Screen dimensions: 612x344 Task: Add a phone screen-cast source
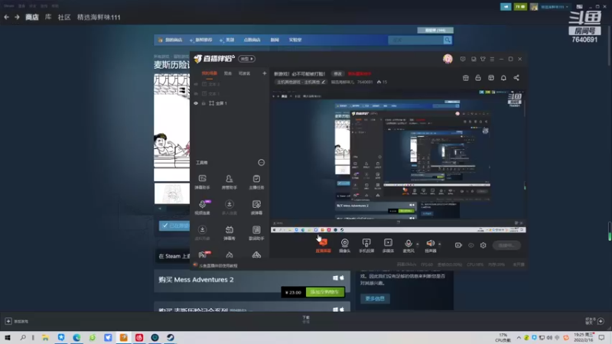coord(366,245)
